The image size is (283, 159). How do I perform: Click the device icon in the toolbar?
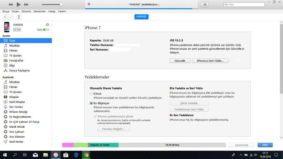click(19, 17)
